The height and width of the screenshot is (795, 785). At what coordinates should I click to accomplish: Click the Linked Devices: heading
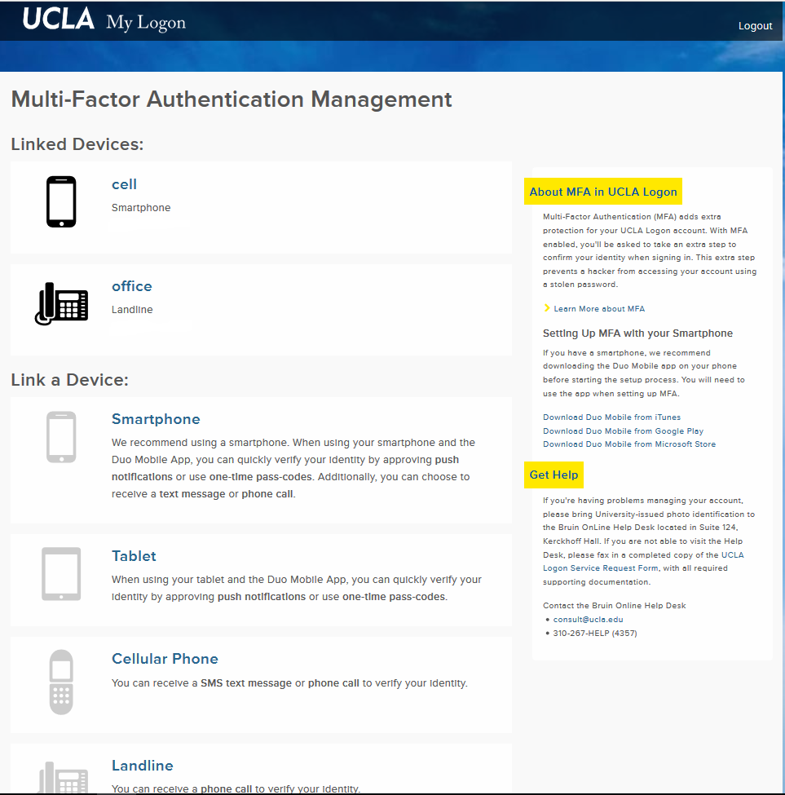[77, 144]
